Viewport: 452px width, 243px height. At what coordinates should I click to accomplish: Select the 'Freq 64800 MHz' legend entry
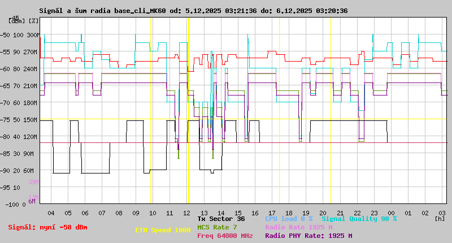pyautogui.click(x=225, y=236)
